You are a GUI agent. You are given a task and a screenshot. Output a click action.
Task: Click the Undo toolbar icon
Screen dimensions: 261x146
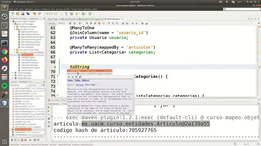(34, 14)
